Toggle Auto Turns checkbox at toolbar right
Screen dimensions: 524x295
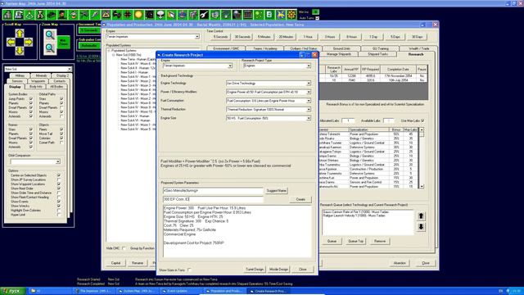click(317, 18)
